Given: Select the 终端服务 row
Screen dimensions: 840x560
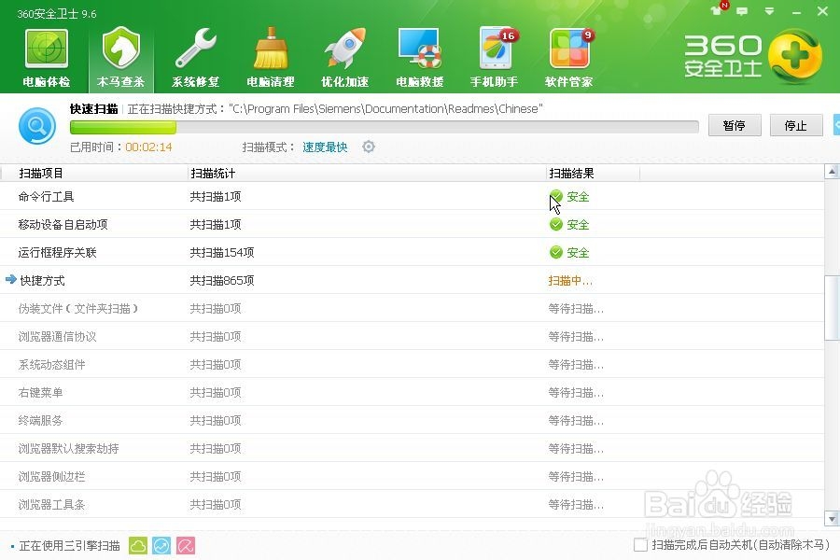Looking at the screenshot, I should click(x=412, y=420).
